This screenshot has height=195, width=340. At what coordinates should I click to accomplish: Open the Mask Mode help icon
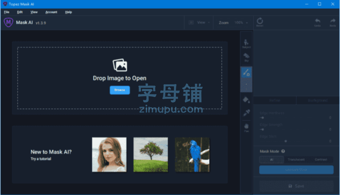point(283,151)
